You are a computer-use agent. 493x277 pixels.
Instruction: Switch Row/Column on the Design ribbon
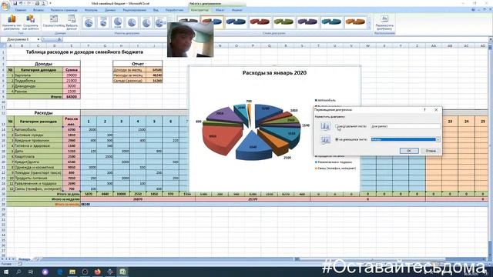54,22
